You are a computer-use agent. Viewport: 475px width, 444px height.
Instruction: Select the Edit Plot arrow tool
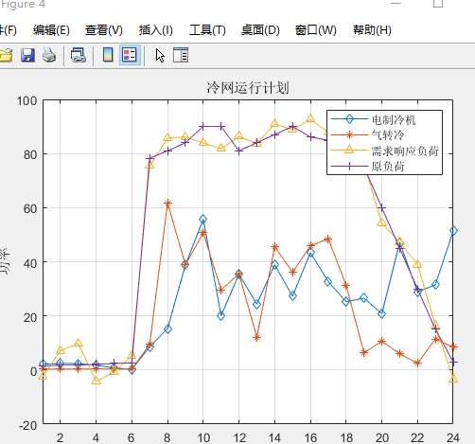[160, 56]
